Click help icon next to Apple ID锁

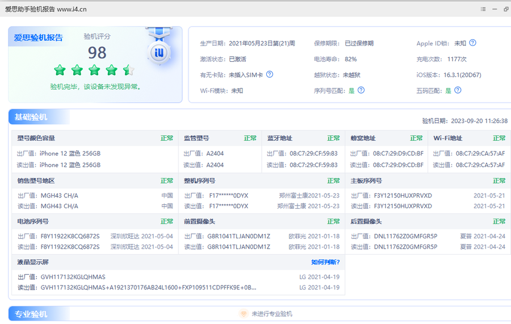coord(472,43)
